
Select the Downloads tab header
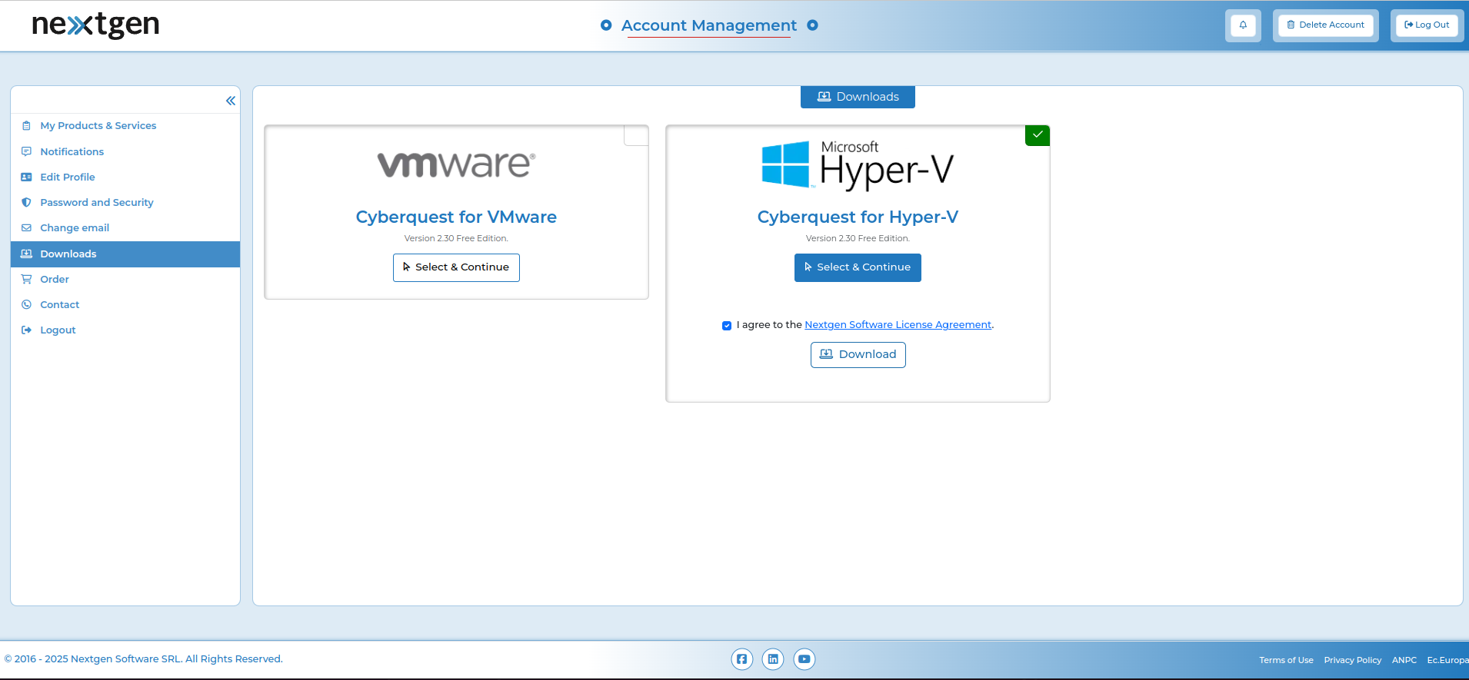tap(858, 97)
